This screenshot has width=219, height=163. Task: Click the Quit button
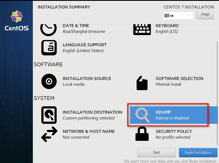pos(156,153)
